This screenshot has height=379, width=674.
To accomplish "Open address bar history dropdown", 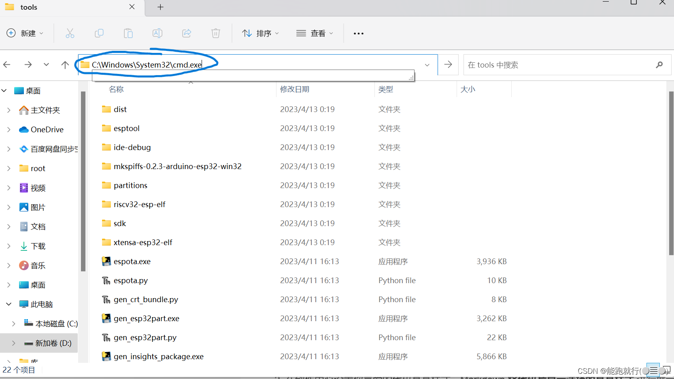I will [427, 65].
